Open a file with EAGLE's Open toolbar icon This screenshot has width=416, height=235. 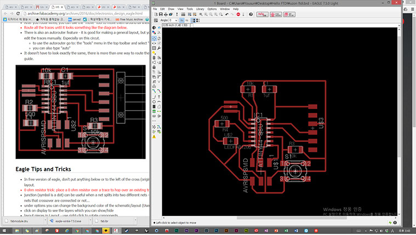(156, 14)
